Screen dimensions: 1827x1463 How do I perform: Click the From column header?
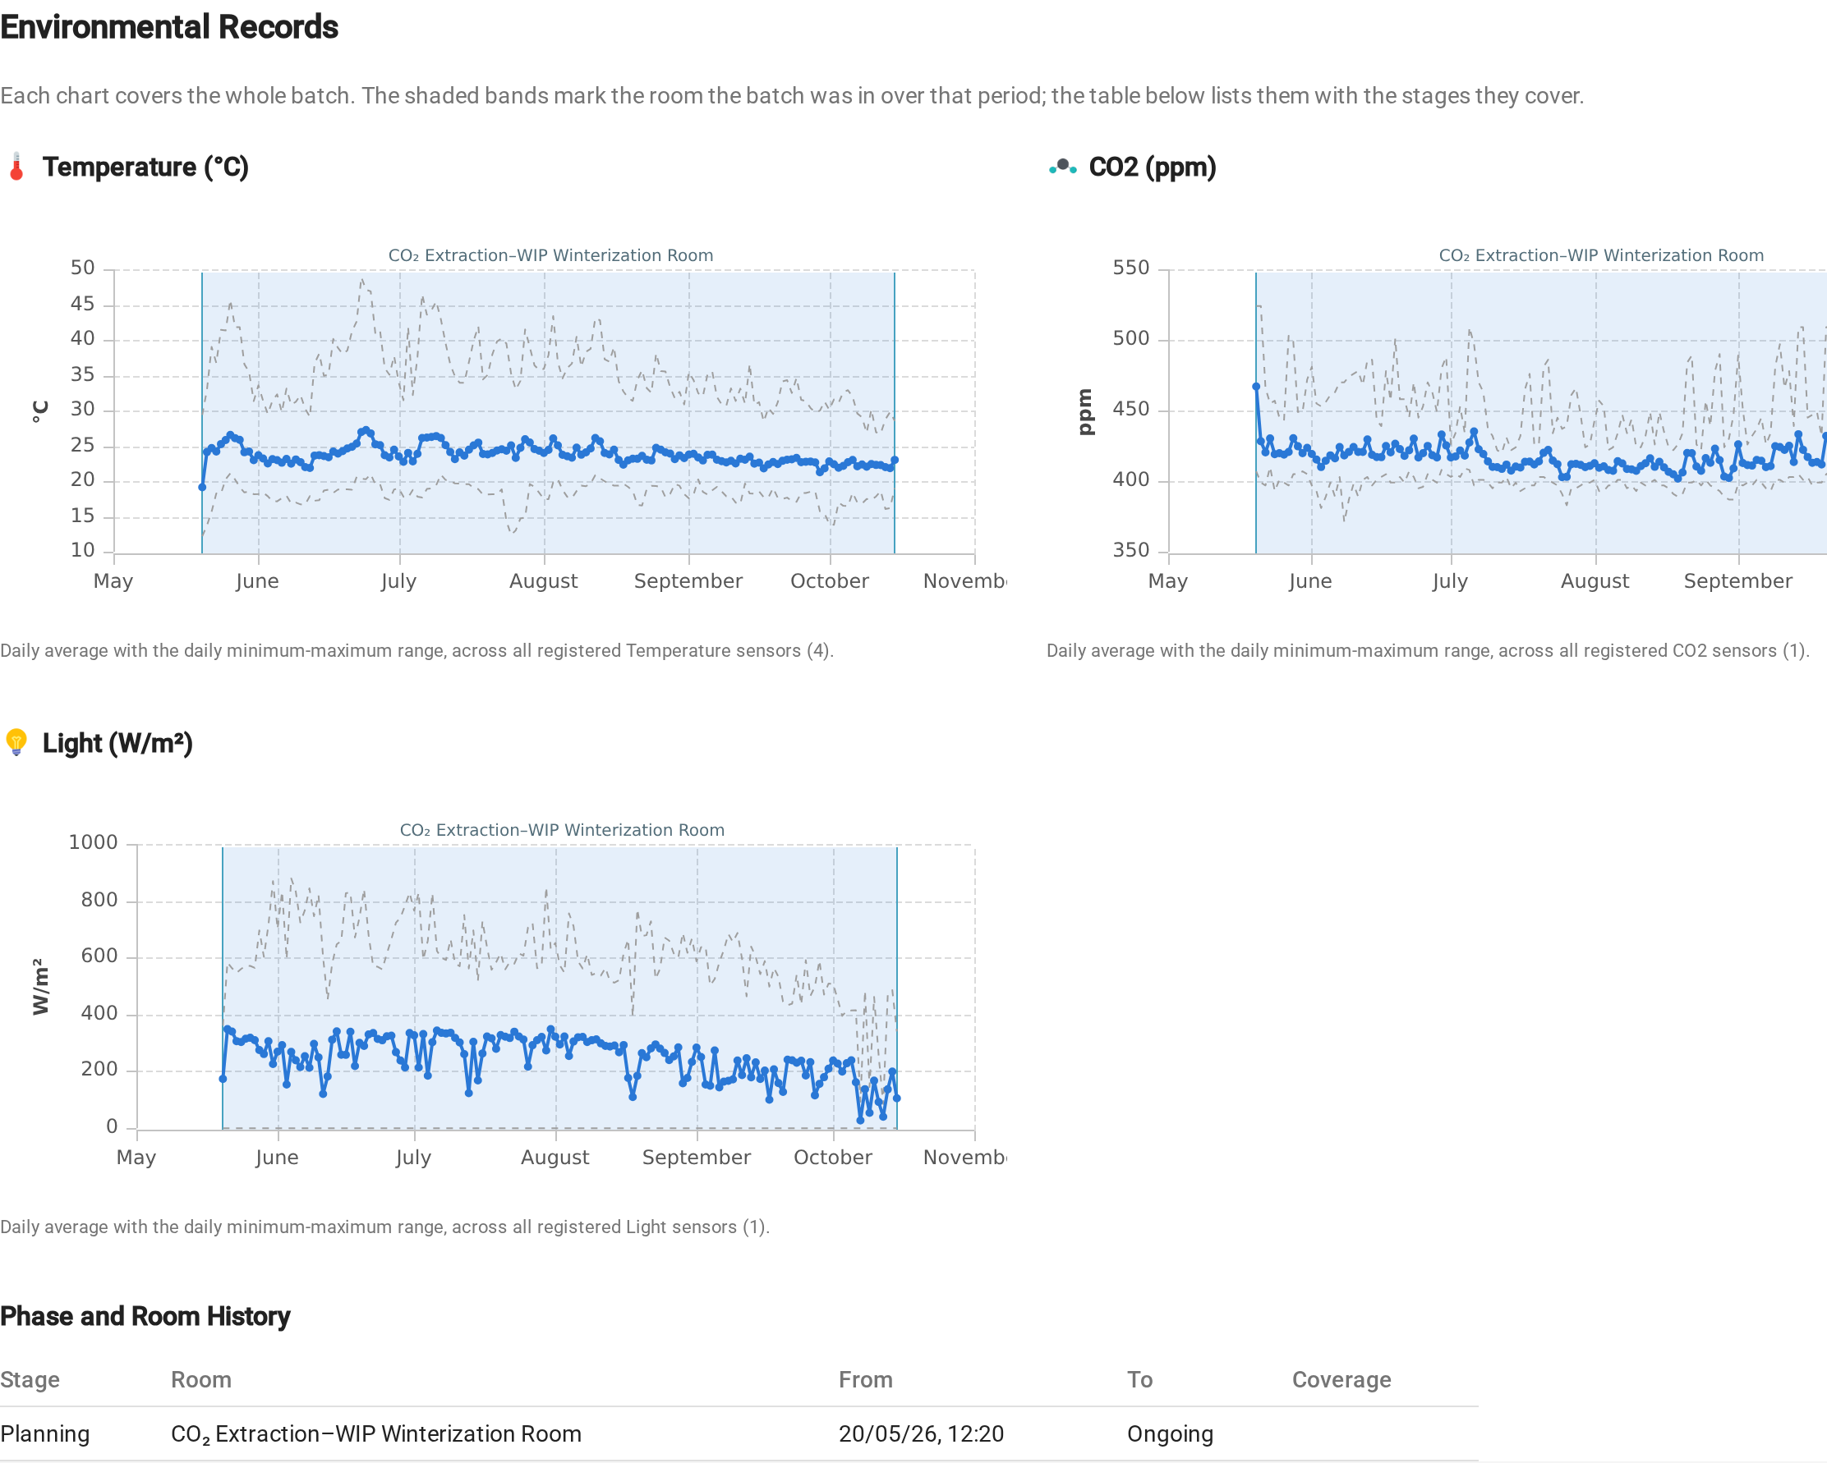(x=865, y=1379)
